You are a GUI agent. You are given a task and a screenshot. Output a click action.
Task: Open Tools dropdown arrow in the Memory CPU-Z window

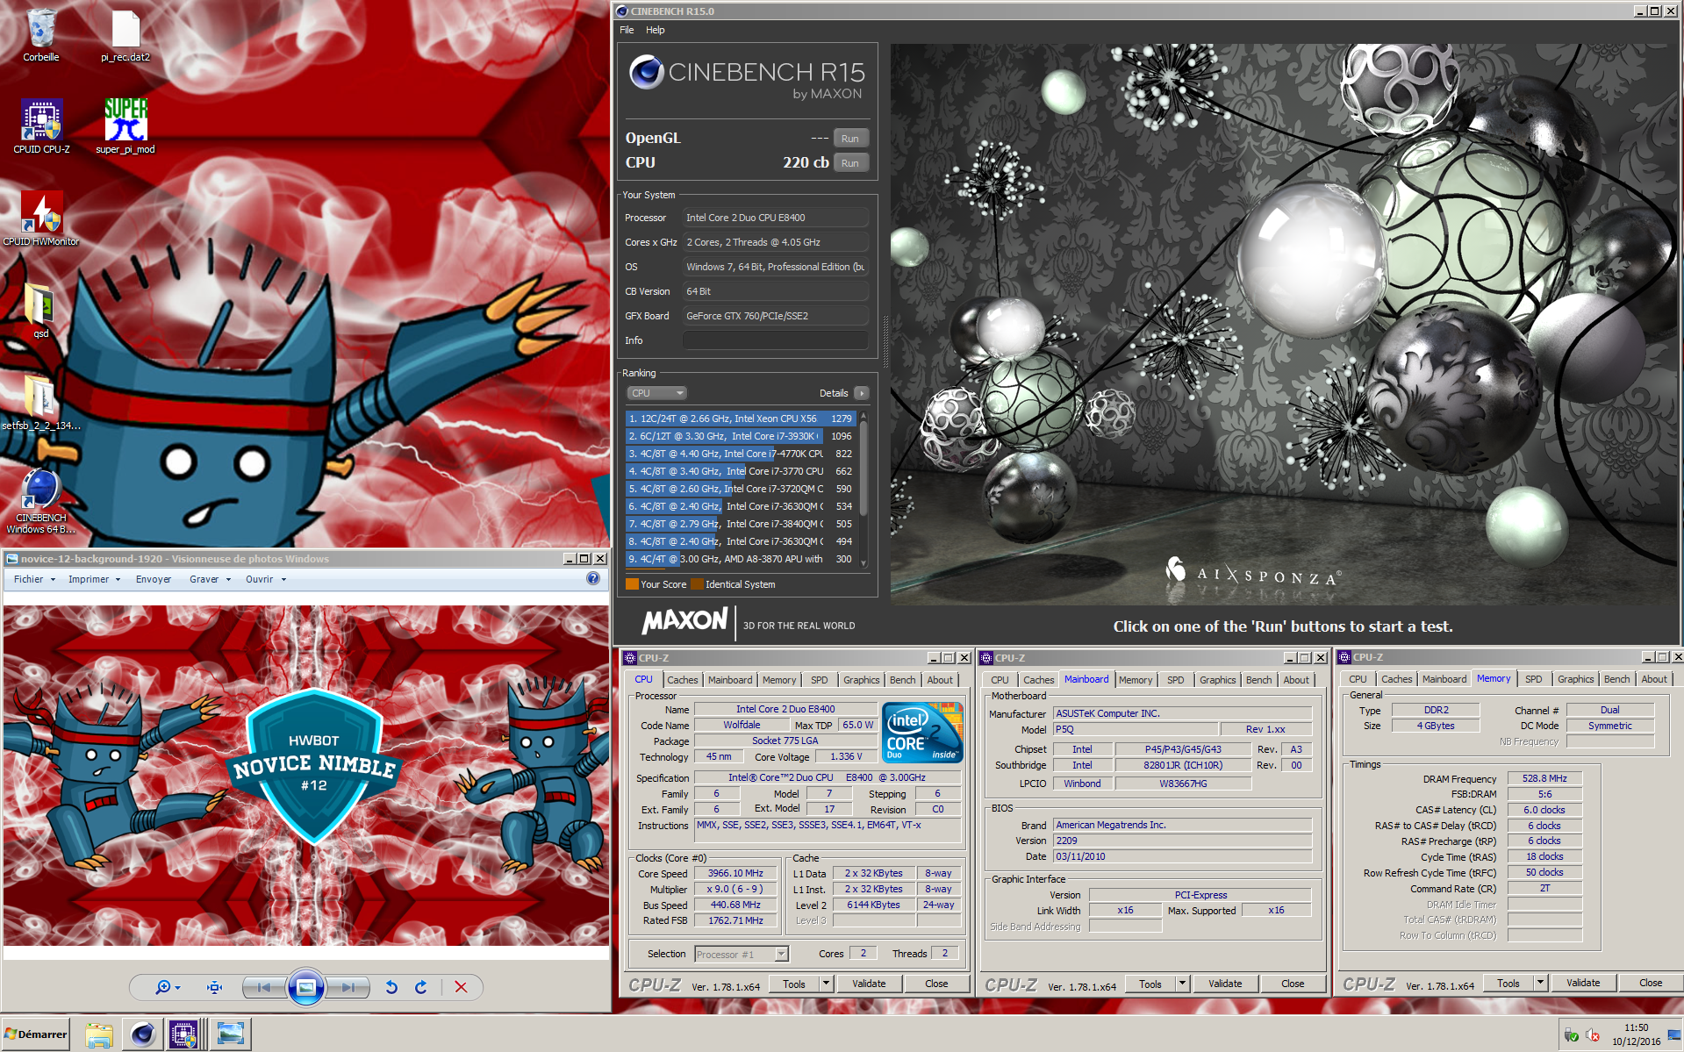[1540, 983]
